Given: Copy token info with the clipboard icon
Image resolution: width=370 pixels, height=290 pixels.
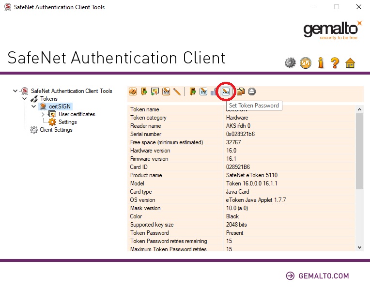Looking at the screenshot, I should 240,91.
